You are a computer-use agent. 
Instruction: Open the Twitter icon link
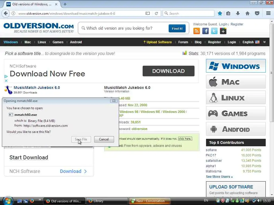pyautogui.click(x=214, y=31)
